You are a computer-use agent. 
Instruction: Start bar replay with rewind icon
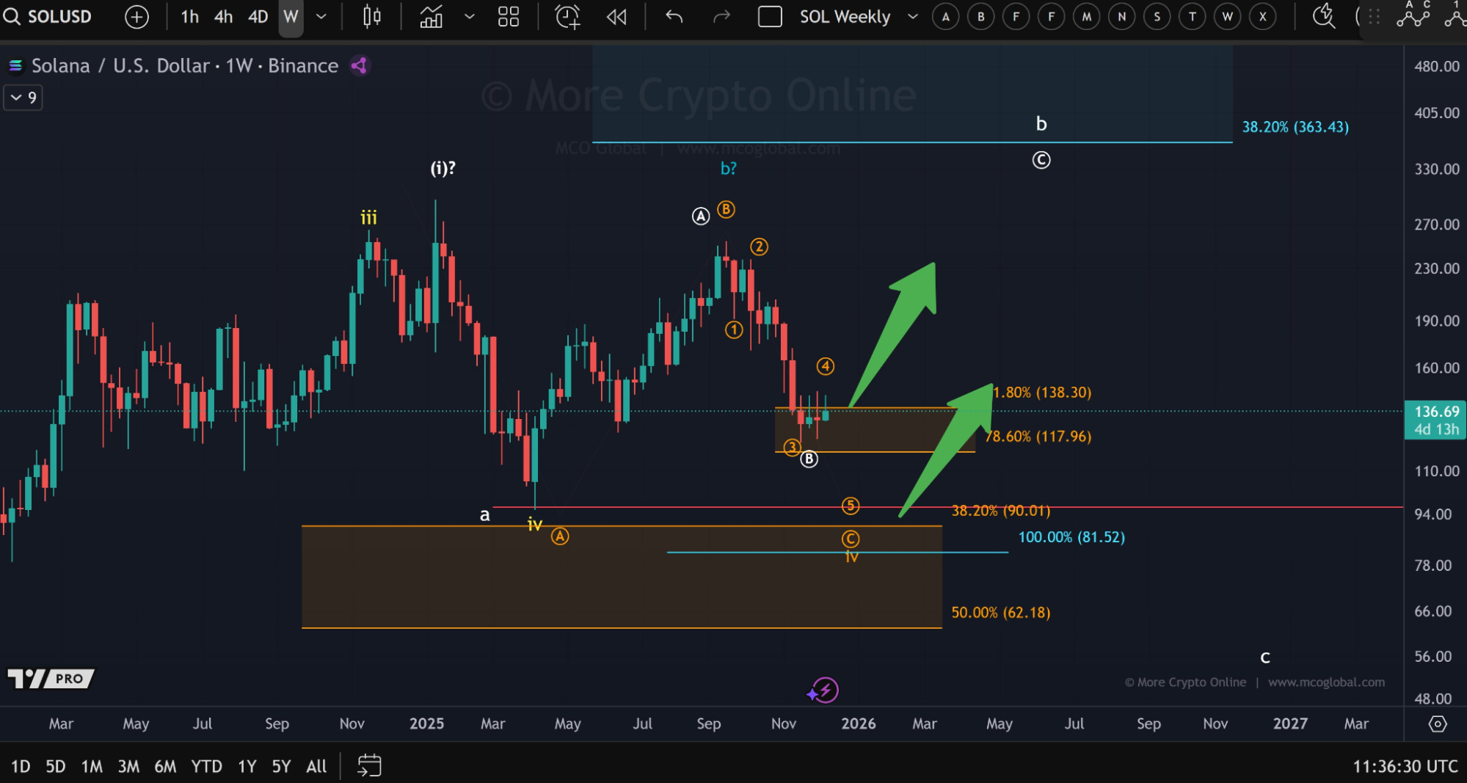click(616, 17)
